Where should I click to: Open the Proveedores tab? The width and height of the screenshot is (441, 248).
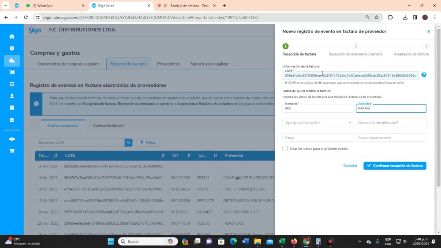168,64
